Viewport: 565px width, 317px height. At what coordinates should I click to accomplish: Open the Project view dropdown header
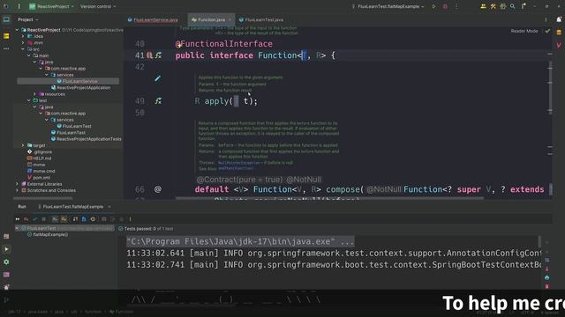coord(28,19)
